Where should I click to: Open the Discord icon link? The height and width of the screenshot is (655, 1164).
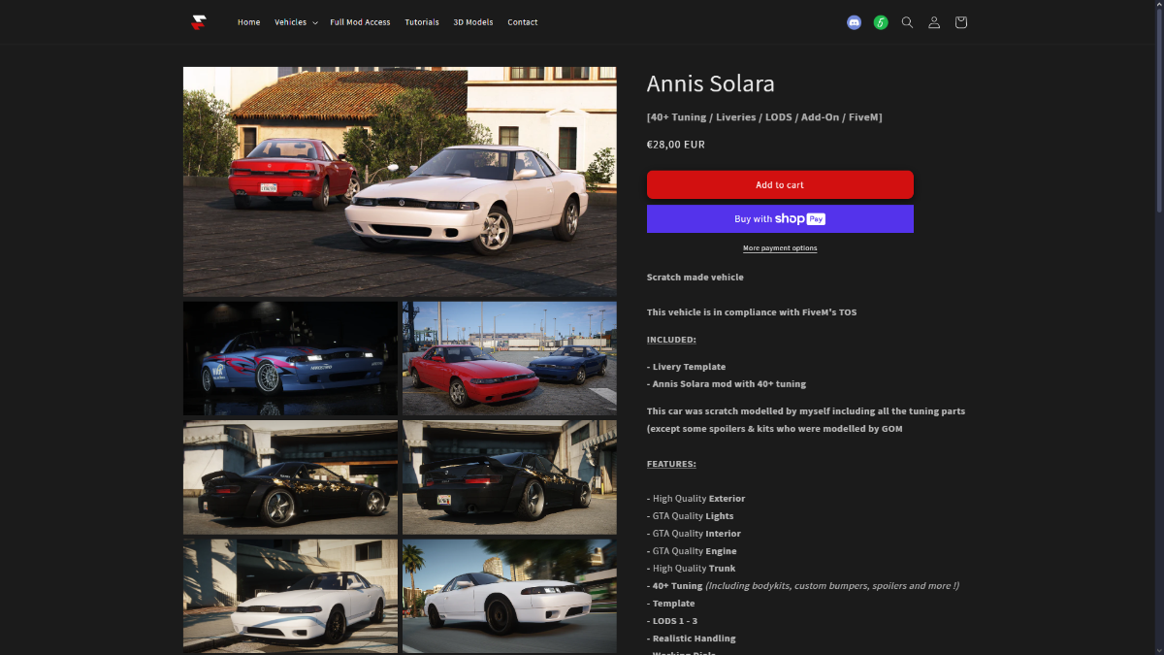(x=854, y=22)
